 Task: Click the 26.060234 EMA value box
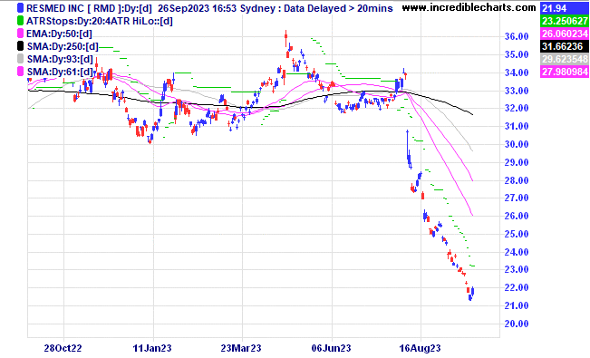(564, 34)
